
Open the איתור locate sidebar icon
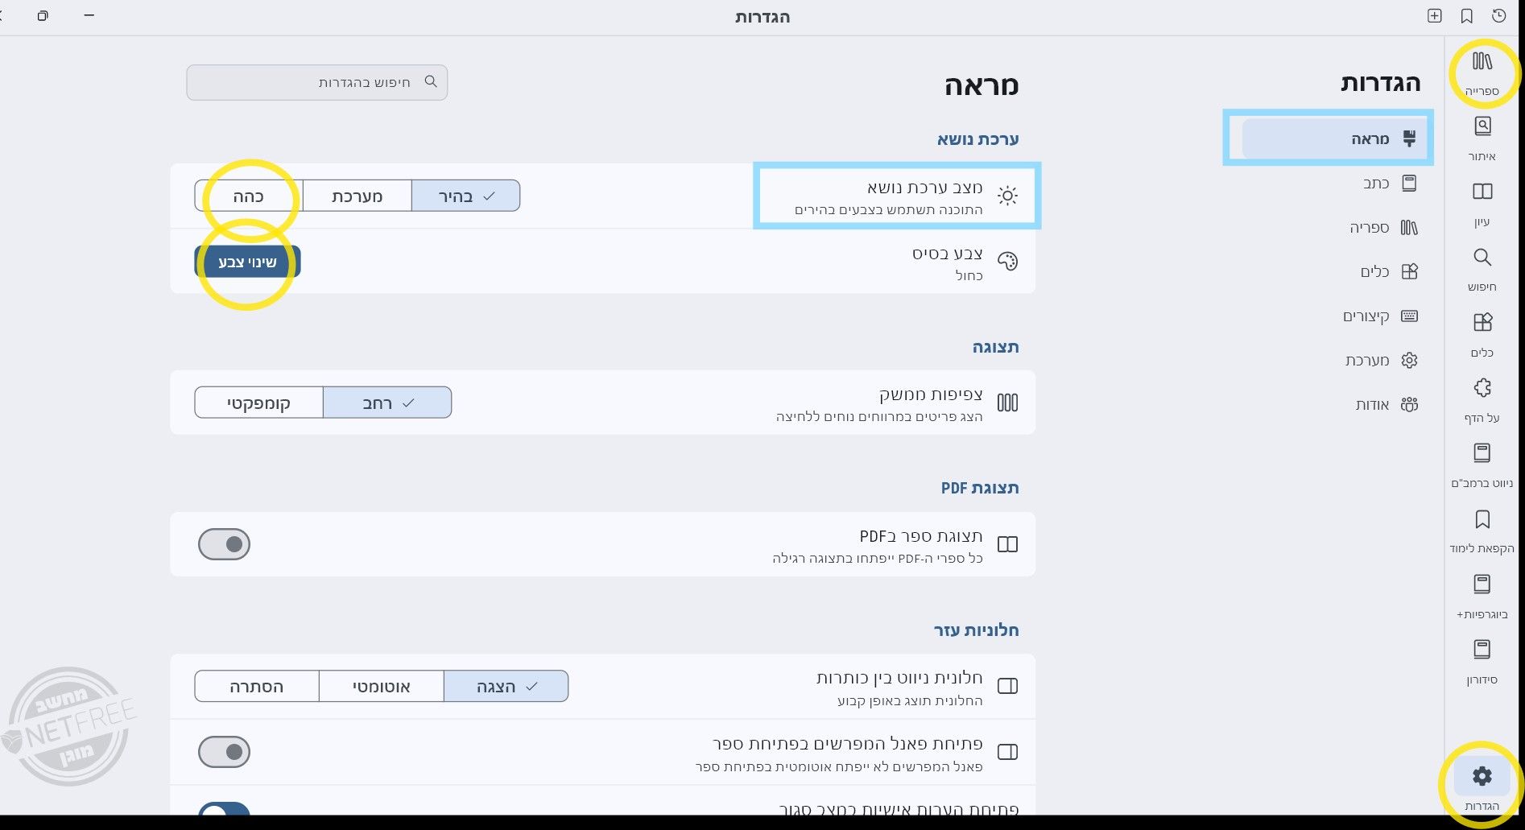(1482, 138)
